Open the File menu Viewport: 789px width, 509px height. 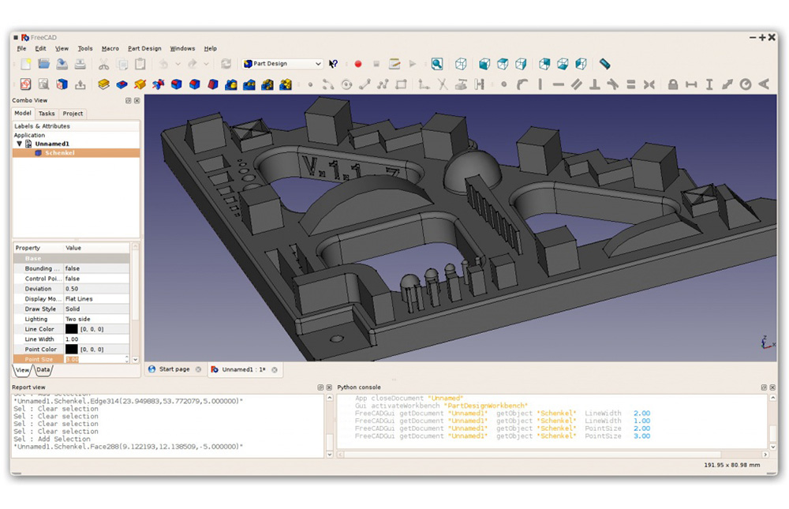tap(21, 48)
